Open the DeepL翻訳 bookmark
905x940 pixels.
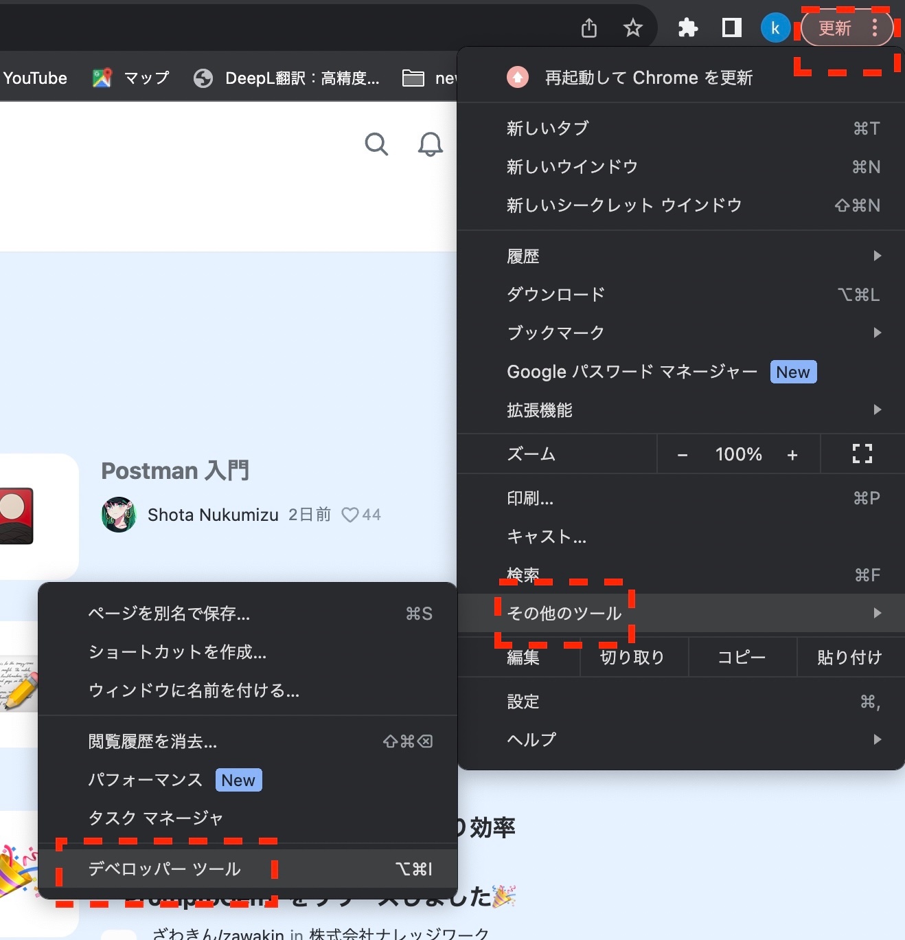pos(286,78)
